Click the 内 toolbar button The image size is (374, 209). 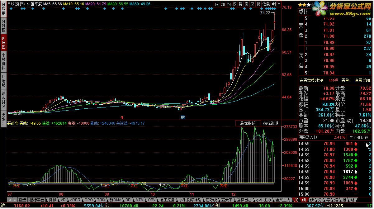[217, 4]
